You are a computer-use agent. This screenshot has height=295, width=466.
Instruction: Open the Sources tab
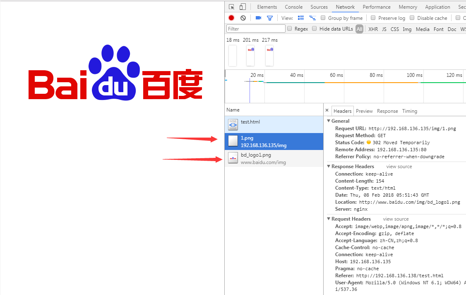click(x=319, y=7)
